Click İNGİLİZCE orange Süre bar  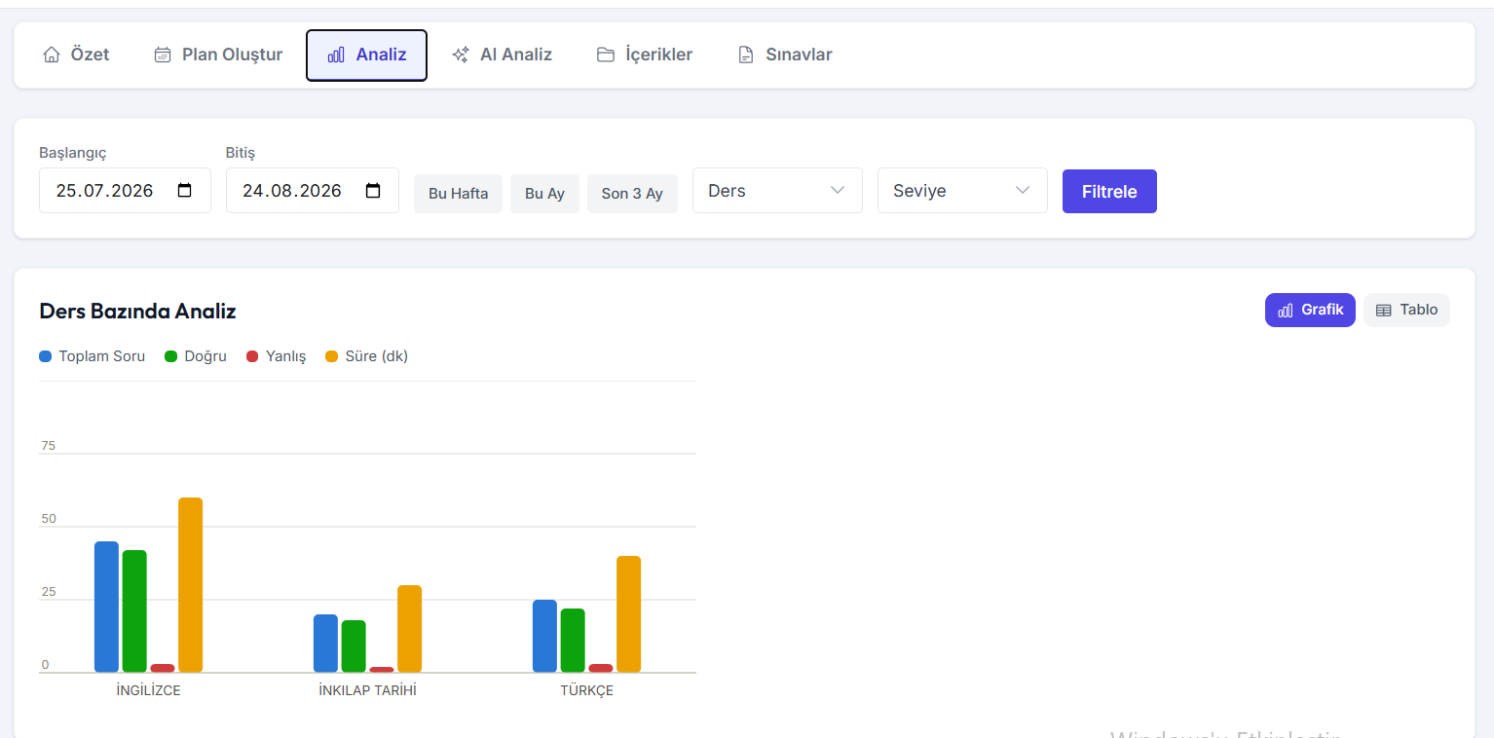(190, 585)
